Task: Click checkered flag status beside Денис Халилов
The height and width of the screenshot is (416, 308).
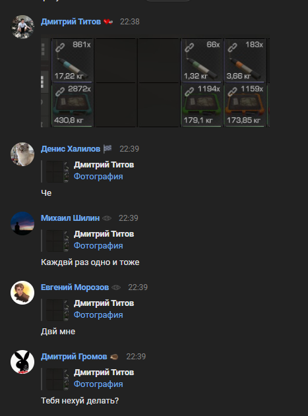Action: [108, 149]
